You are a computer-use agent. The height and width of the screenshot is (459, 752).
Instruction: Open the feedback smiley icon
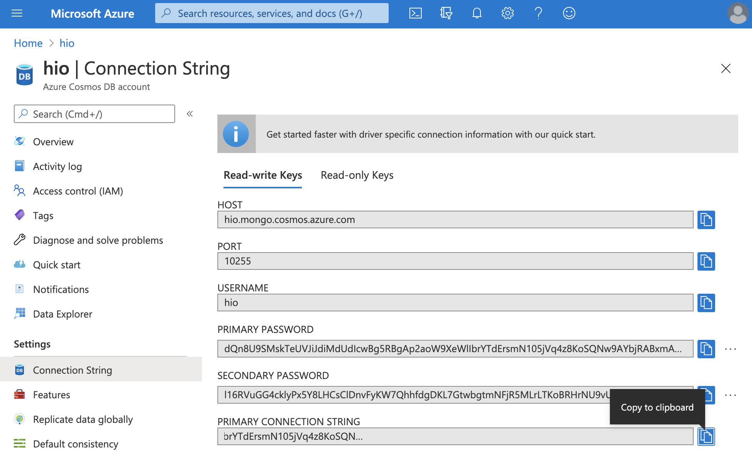tap(569, 13)
